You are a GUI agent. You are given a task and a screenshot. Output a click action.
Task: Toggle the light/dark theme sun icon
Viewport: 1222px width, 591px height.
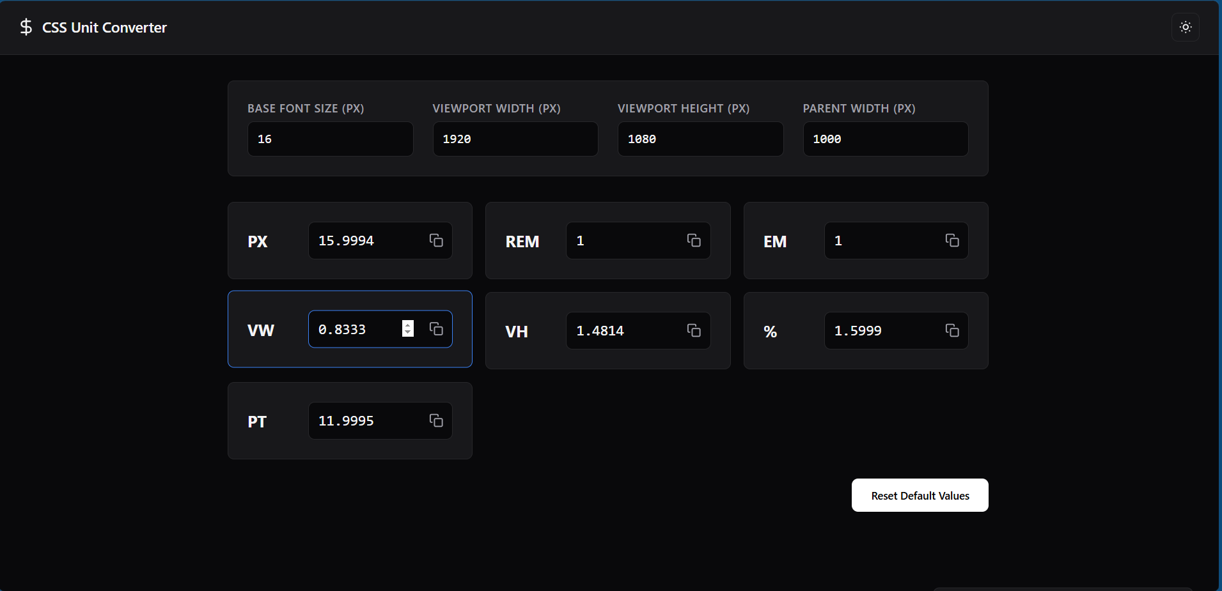[x=1185, y=27]
